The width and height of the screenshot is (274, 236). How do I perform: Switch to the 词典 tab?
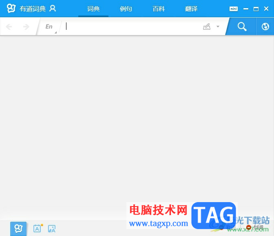pos(93,9)
